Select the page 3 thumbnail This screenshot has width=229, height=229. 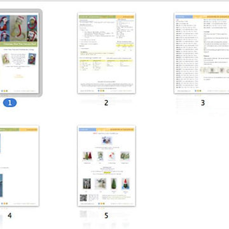[x=202, y=53]
